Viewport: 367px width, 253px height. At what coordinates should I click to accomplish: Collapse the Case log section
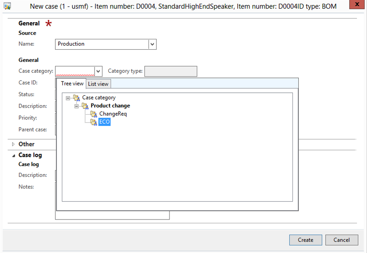point(13,155)
